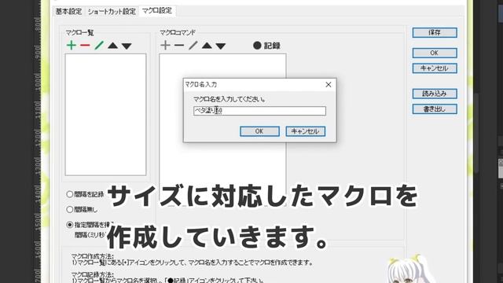Remove macro command with gray minus icon
Screen dimensions: 503x283
[179, 46]
